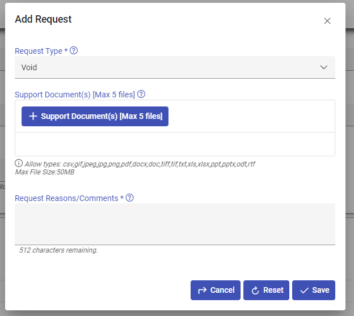Expand the Request Type chevron arrow
The image size is (354, 316).
pyautogui.click(x=324, y=67)
